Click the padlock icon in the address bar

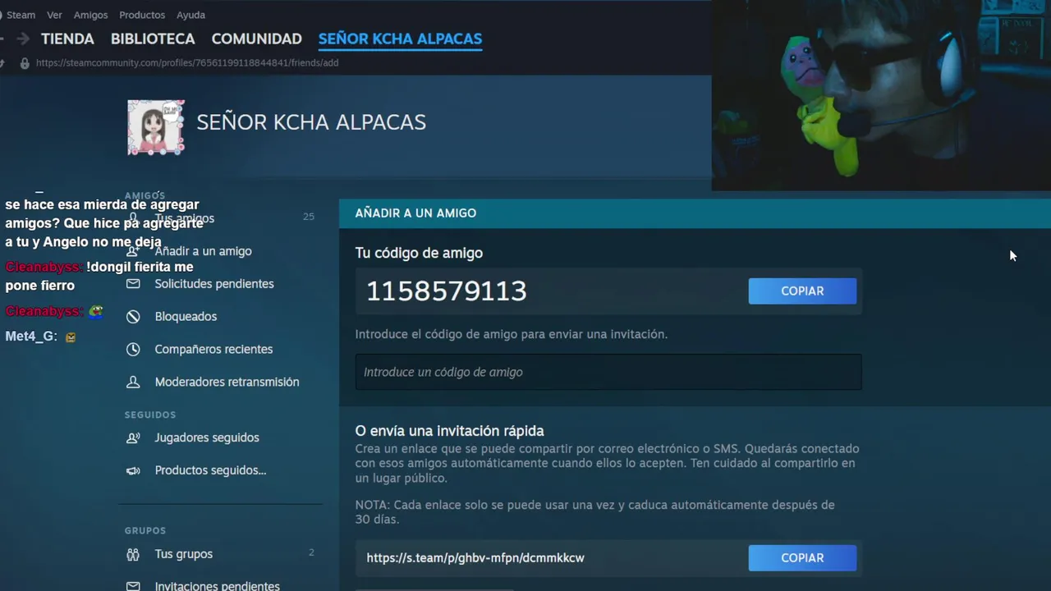(x=25, y=62)
